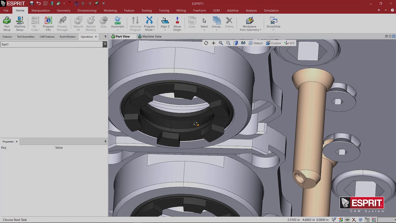Click the Align Z icon
Viewport: 396px width, 223px height.
pyautogui.click(x=165, y=21)
